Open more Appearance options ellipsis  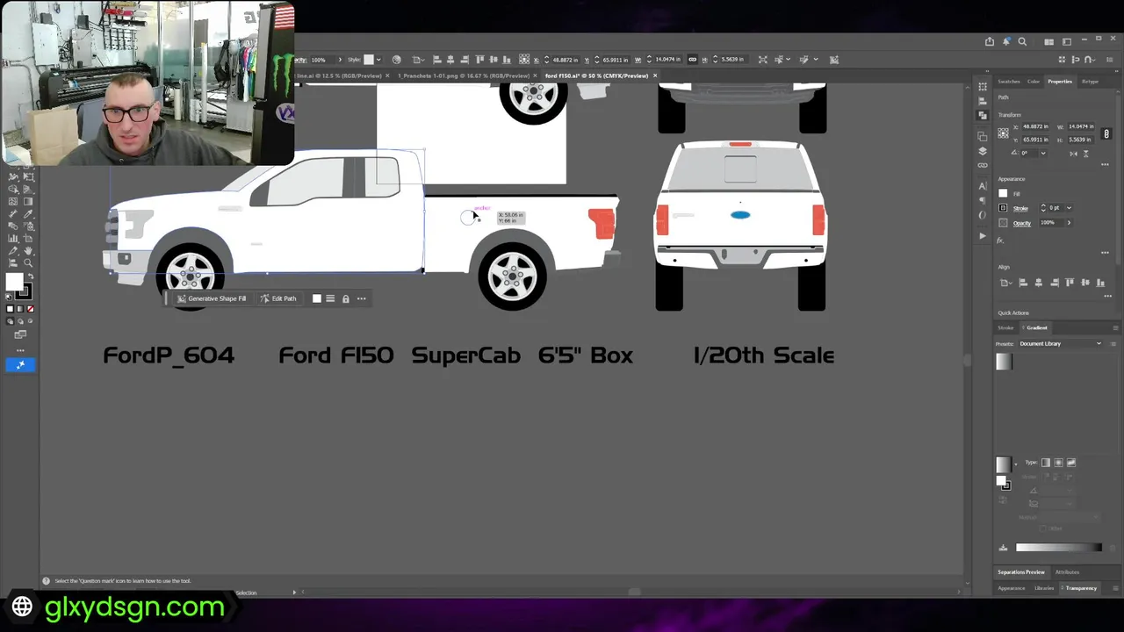click(x=1105, y=253)
